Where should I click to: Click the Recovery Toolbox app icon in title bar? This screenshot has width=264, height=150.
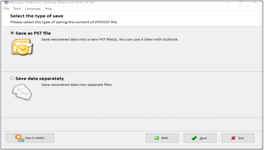tap(6, 2)
